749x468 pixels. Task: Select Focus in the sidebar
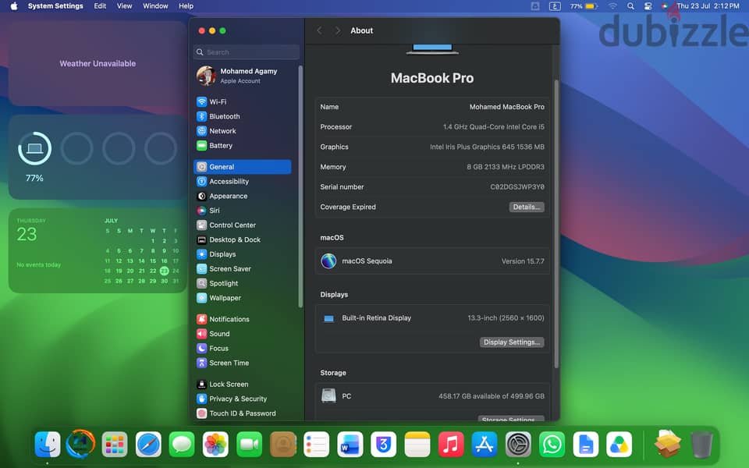(x=243, y=348)
